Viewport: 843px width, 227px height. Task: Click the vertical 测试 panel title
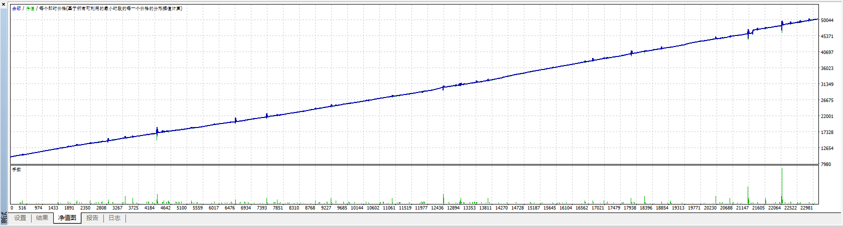pyautogui.click(x=4, y=218)
